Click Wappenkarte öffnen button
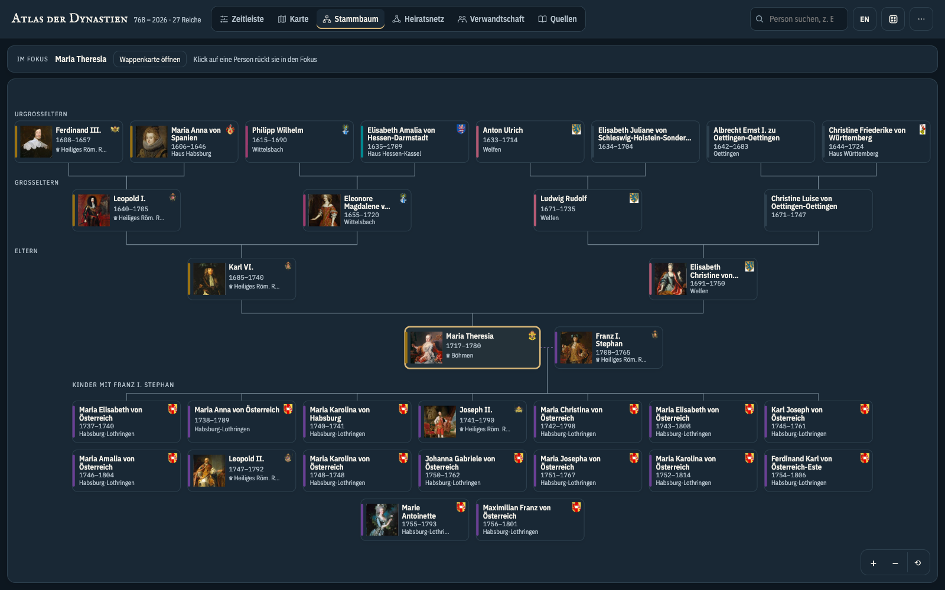Viewport: 945px width, 590px height. point(150,59)
